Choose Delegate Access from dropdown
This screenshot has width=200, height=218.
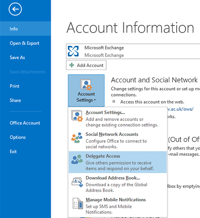(x=118, y=162)
